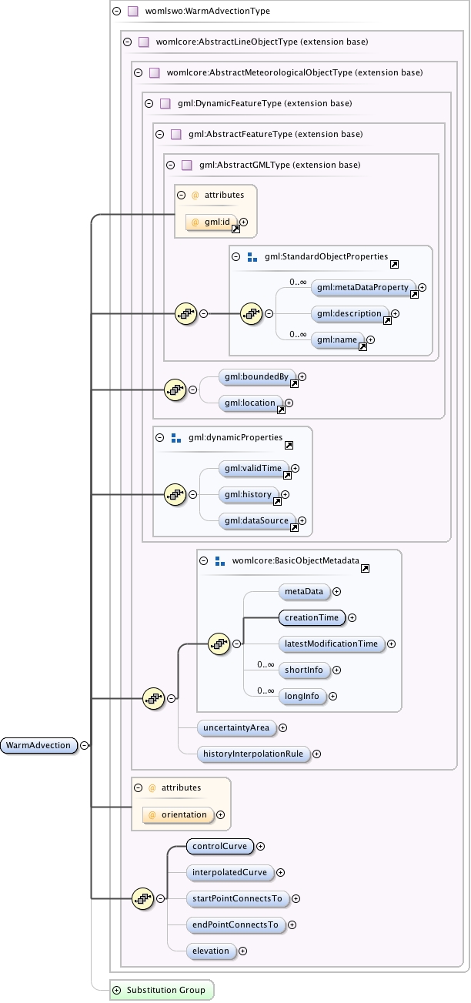
Task: Select the elevation element
Action: [x=211, y=951]
